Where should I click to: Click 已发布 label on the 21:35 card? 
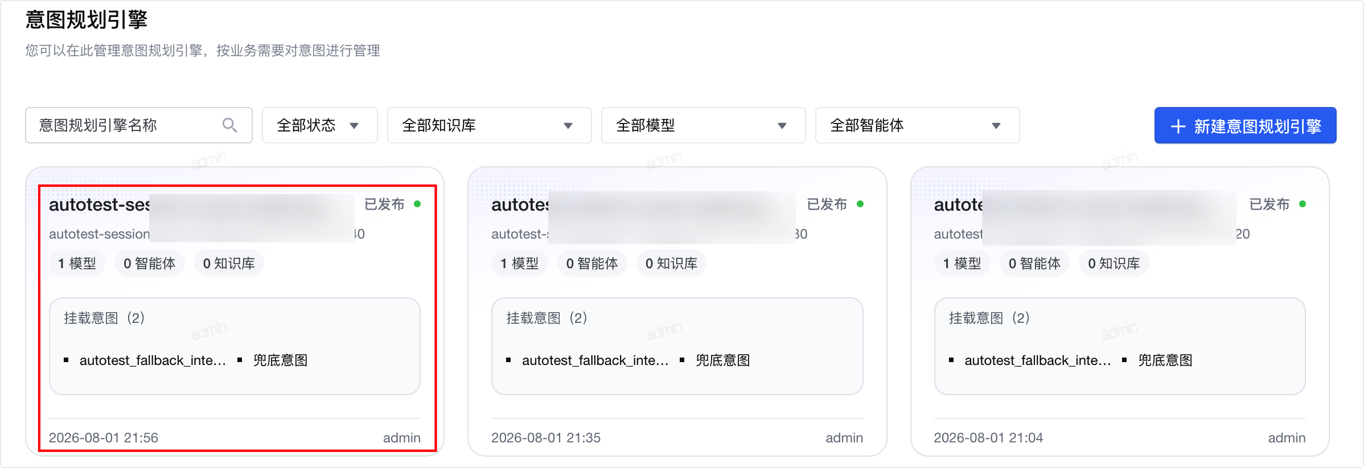827,204
